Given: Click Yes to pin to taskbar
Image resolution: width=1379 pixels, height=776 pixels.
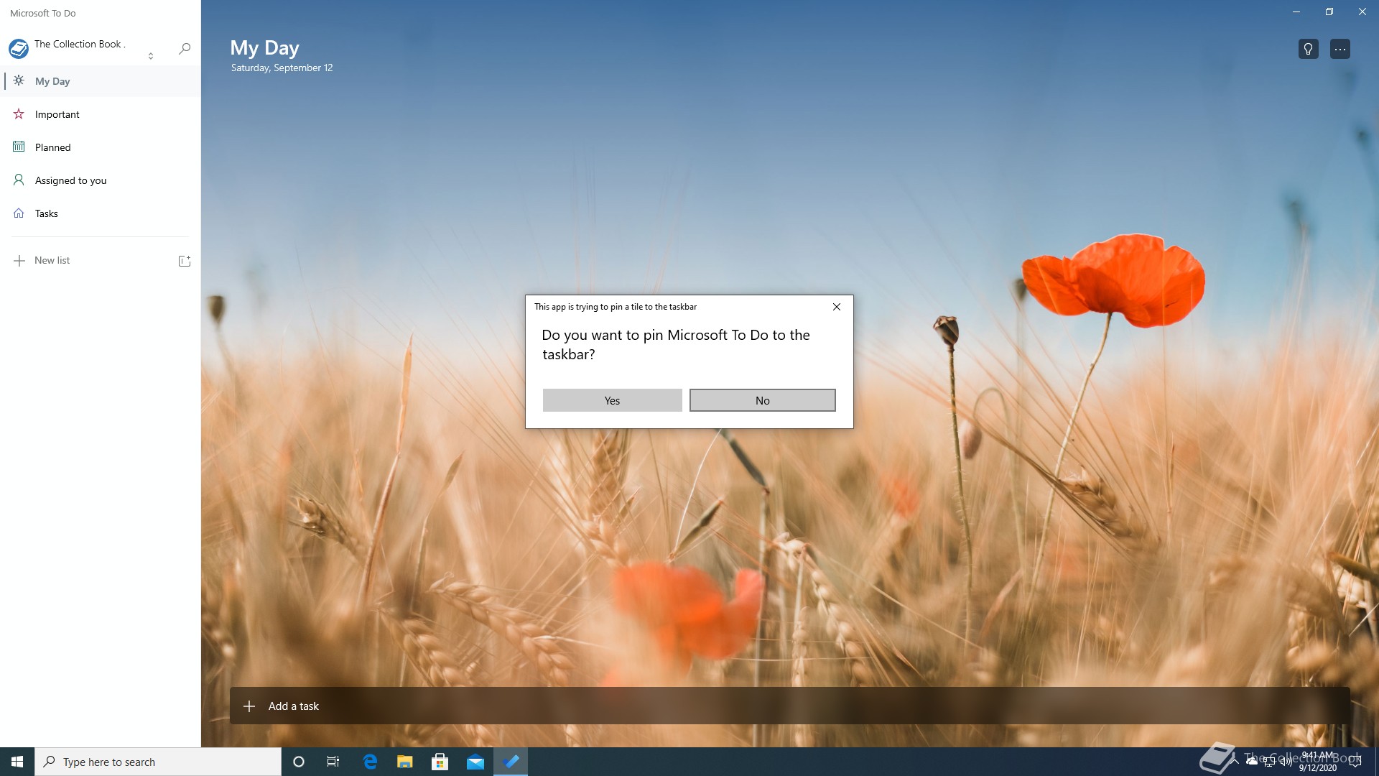Looking at the screenshot, I should click(612, 400).
